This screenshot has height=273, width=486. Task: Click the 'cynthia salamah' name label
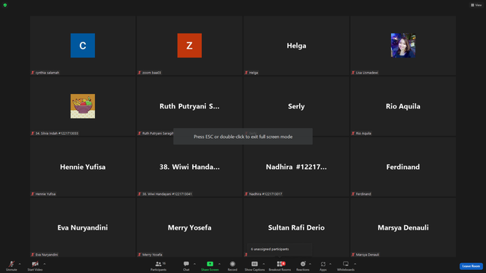[x=47, y=73]
